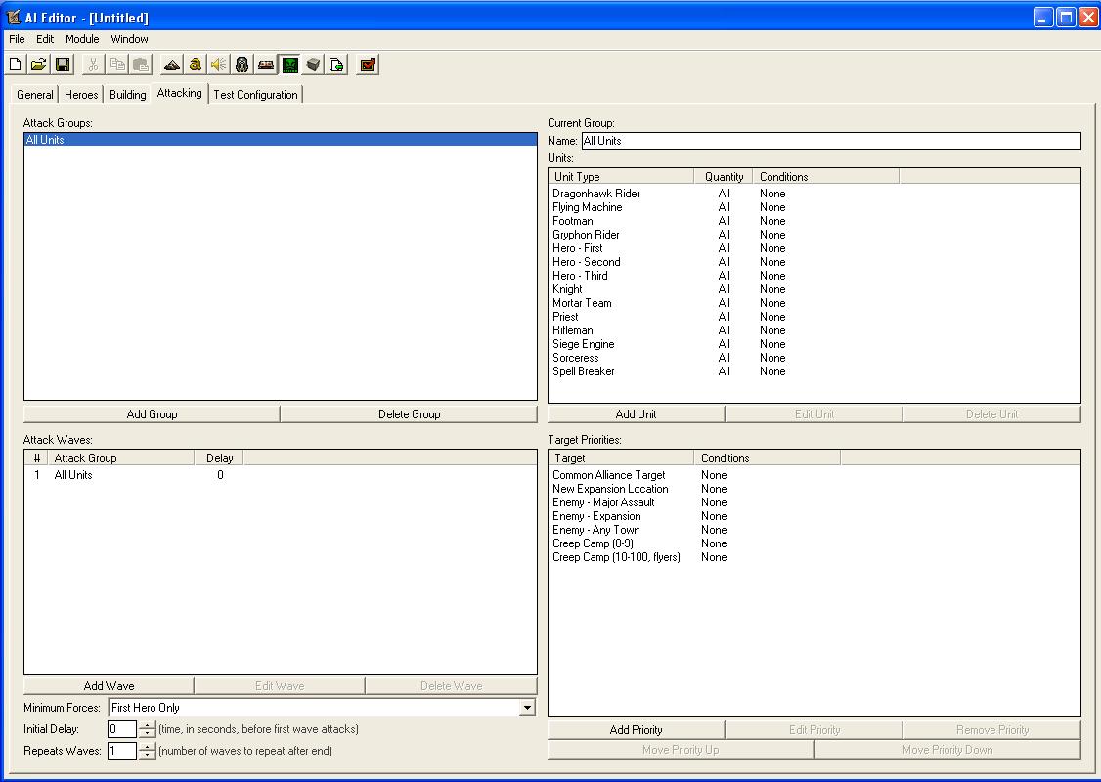Create a new AI file via toolbar
Viewport: 1101px width, 782px height.
pyautogui.click(x=16, y=65)
